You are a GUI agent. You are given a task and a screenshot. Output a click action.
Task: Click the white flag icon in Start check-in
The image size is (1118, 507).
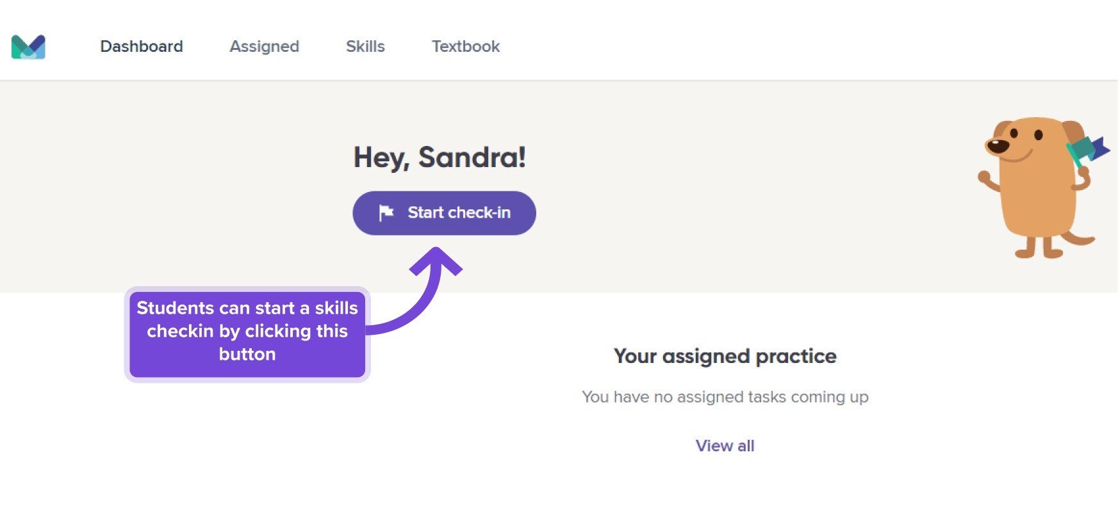tap(386, 213)
